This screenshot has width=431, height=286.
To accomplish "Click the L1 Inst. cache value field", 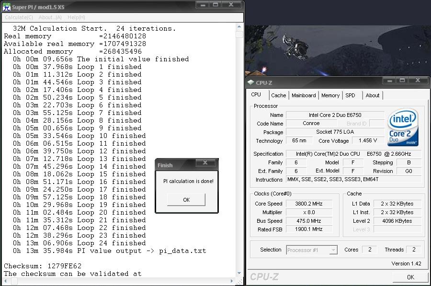I will pos(397,212).
